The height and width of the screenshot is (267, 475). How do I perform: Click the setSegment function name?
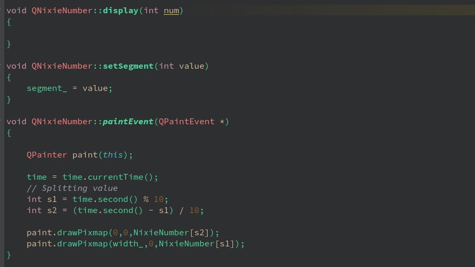128,66
